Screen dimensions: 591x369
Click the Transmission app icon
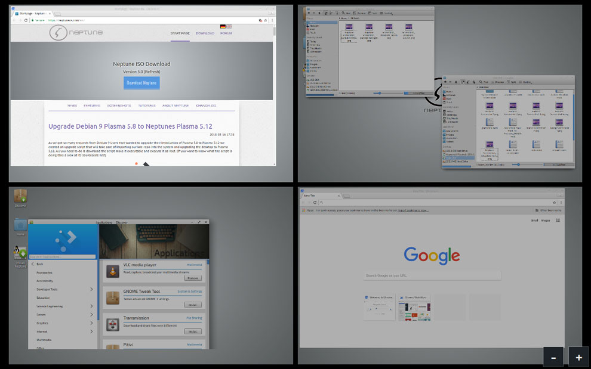click(112, 324)
